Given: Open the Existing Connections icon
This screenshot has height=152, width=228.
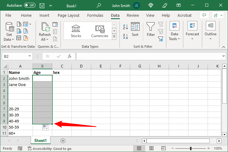Looking at the screenshot, I should click(26, 38).
